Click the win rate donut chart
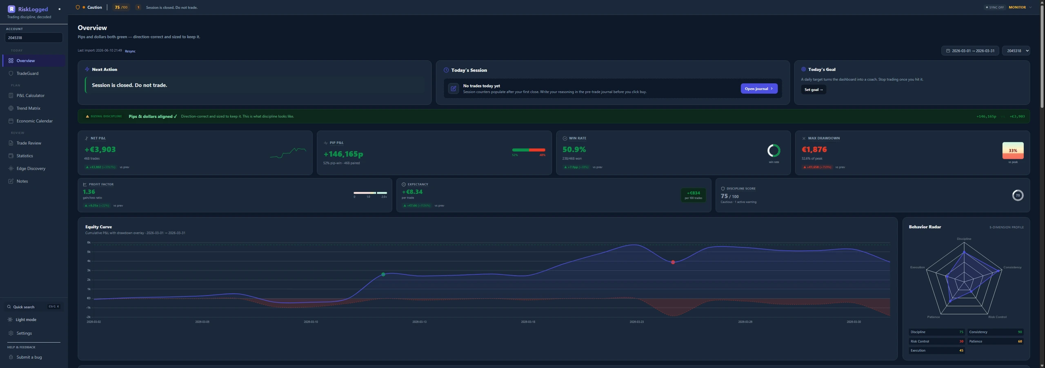This screenshot has height=368, width=1045. (774, 151)
